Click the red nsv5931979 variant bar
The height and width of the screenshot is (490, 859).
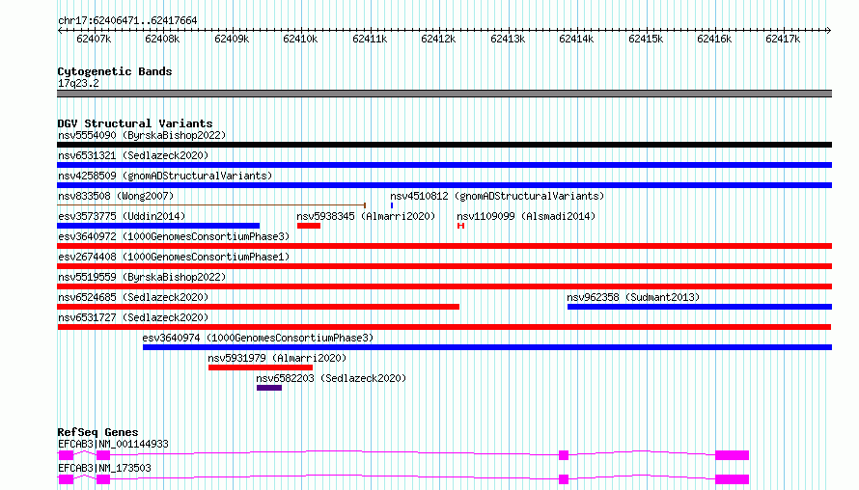tap(261, 367)
